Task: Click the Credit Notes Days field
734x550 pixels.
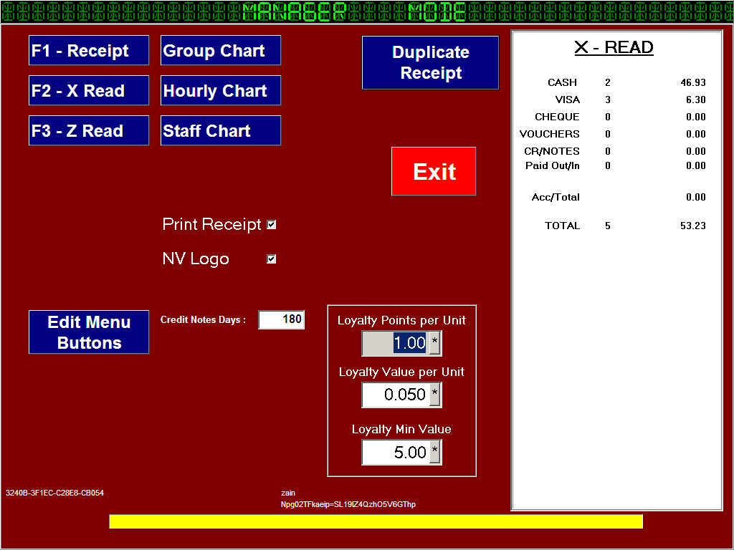Action: (281, 320)
